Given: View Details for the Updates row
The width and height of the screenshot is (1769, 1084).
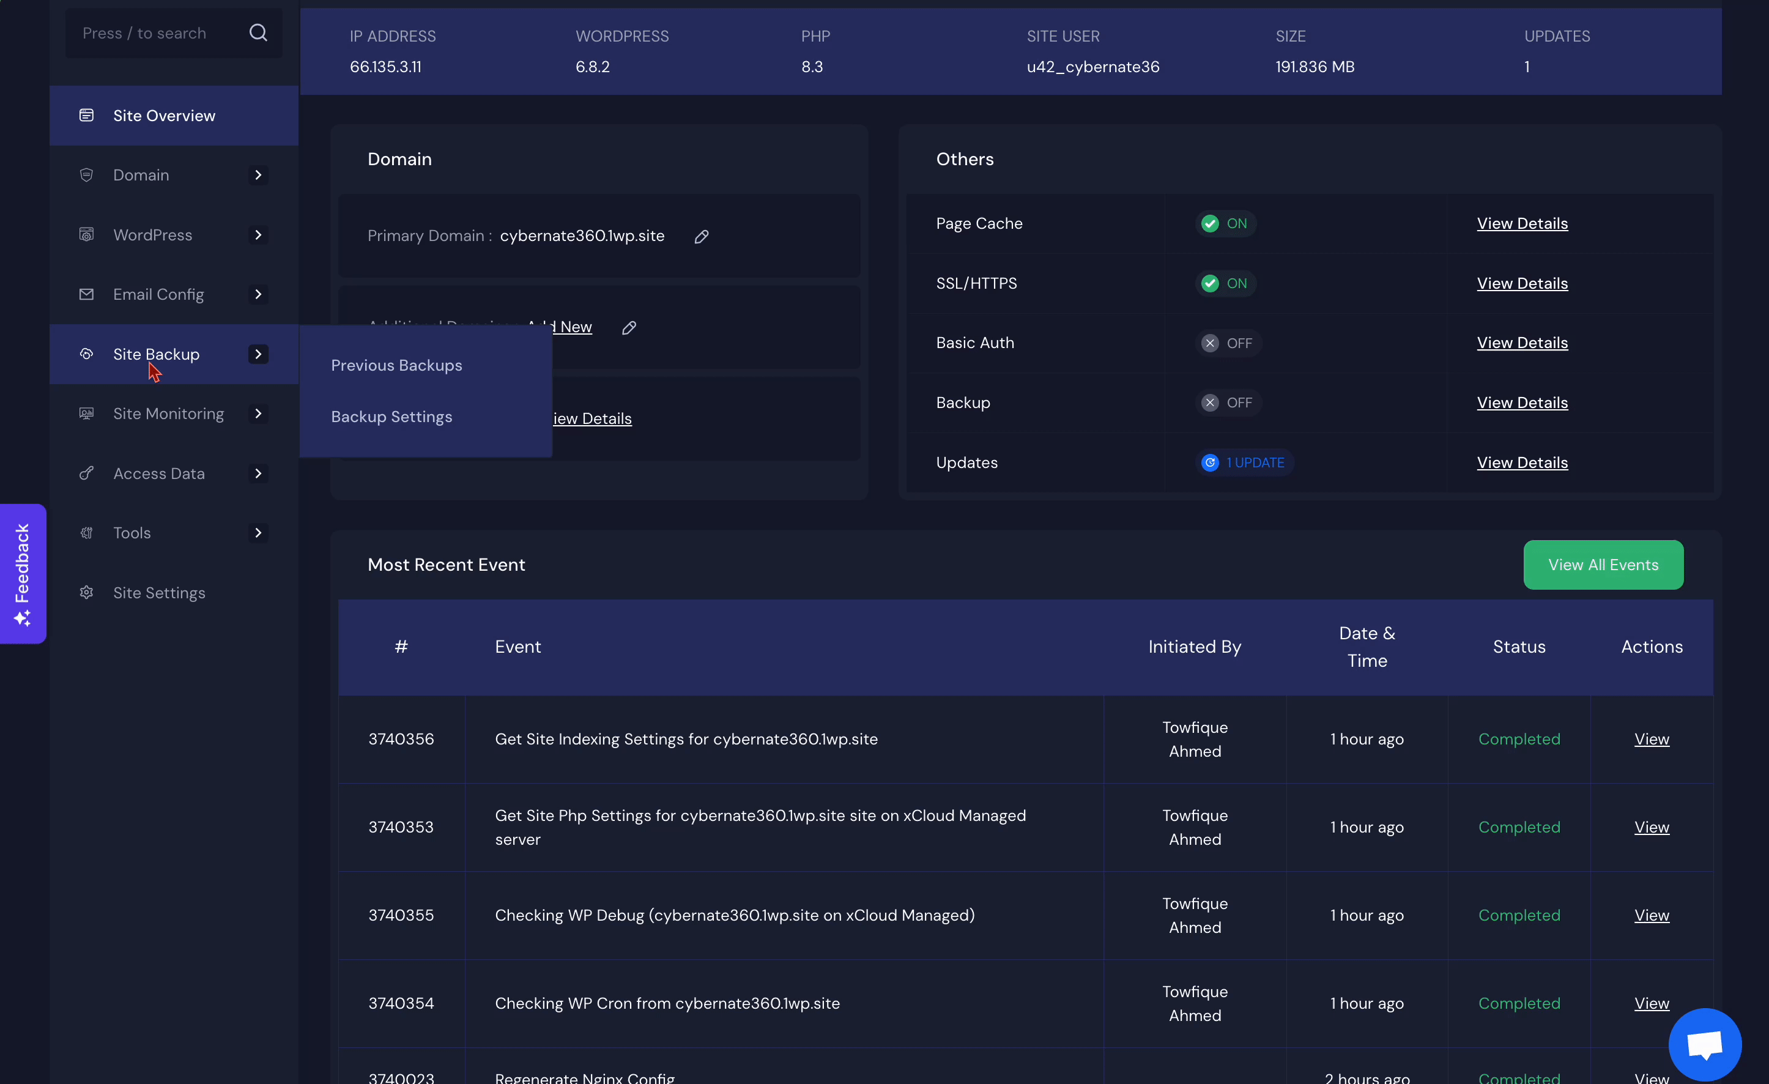Looking at the screenshot, I should 1522,462.
